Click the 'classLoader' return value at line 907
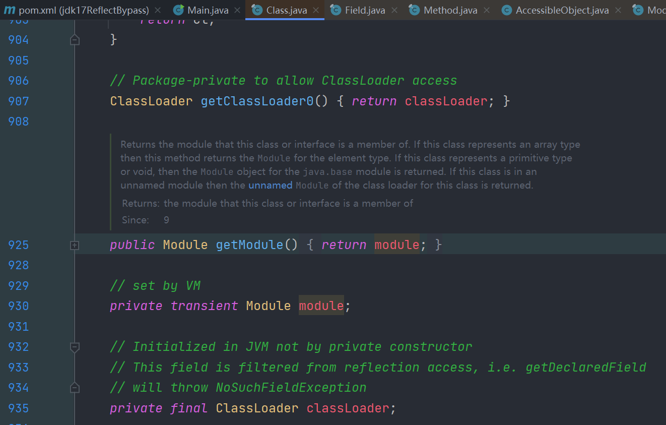666x425 pixels. pos(446,101)
